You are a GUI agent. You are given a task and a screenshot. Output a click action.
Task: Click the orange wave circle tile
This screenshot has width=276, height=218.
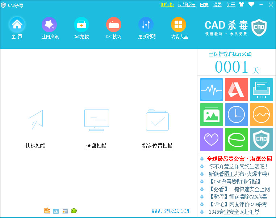[262, 115]
